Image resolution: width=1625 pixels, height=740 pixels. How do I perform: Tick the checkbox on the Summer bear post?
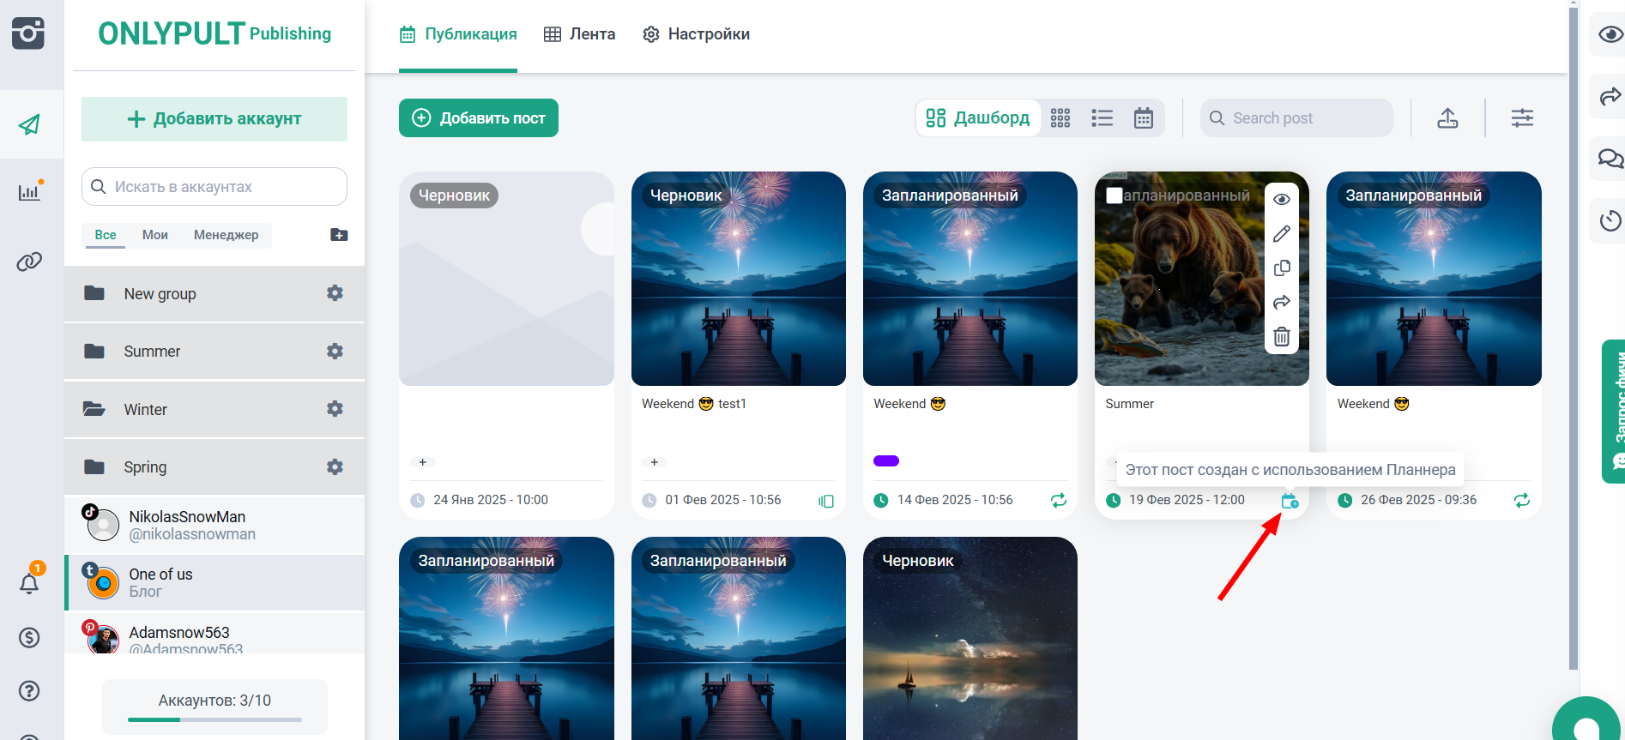(x=1115, y=196)
